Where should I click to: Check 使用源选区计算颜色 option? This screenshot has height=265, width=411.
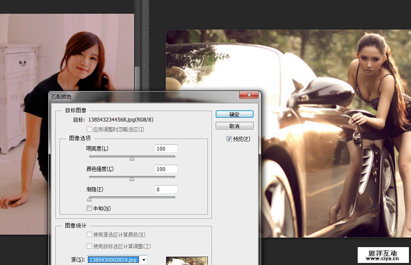click(x=89, y=235)
